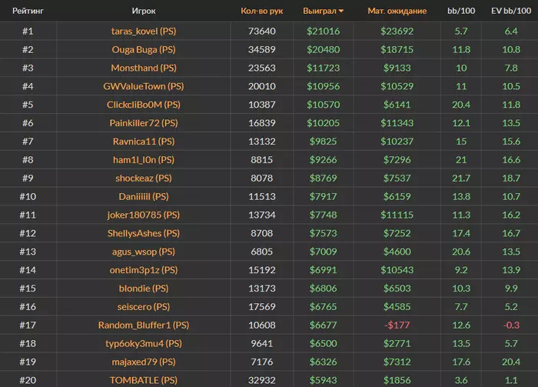This screenshot has width=538, height=387.
Task: Open ClickcliBo0M (PS) player page
Action: [x=144, y=105]
